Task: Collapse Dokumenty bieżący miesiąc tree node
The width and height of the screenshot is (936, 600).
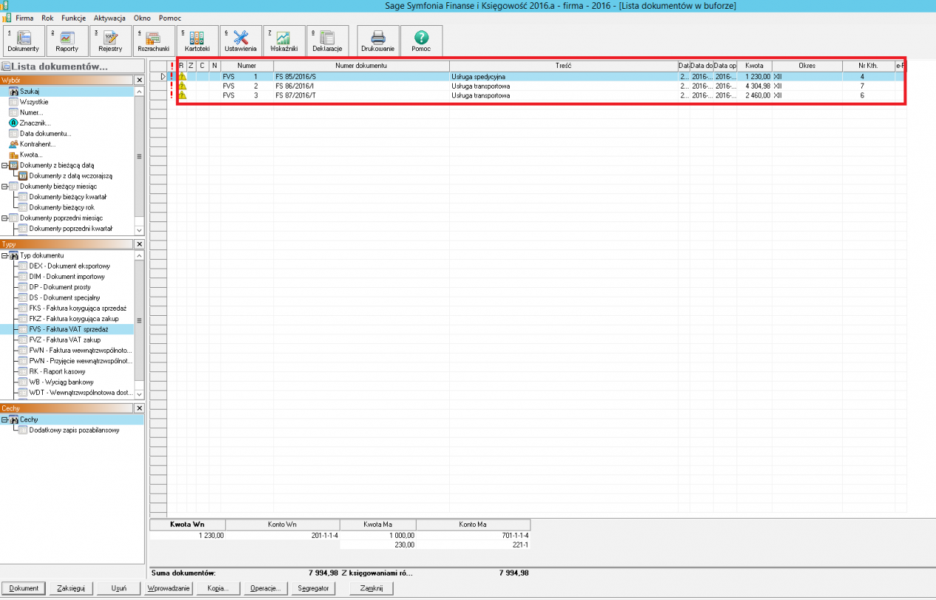Action: pyautogui.click(x=4, y=187)
